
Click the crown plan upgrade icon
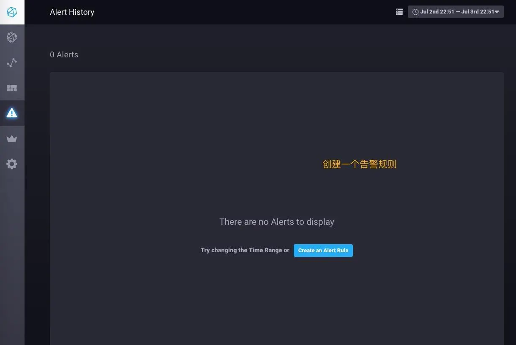click(x=12, y=138)
